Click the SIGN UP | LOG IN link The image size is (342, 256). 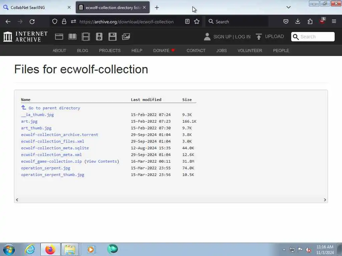pos(232,37)
